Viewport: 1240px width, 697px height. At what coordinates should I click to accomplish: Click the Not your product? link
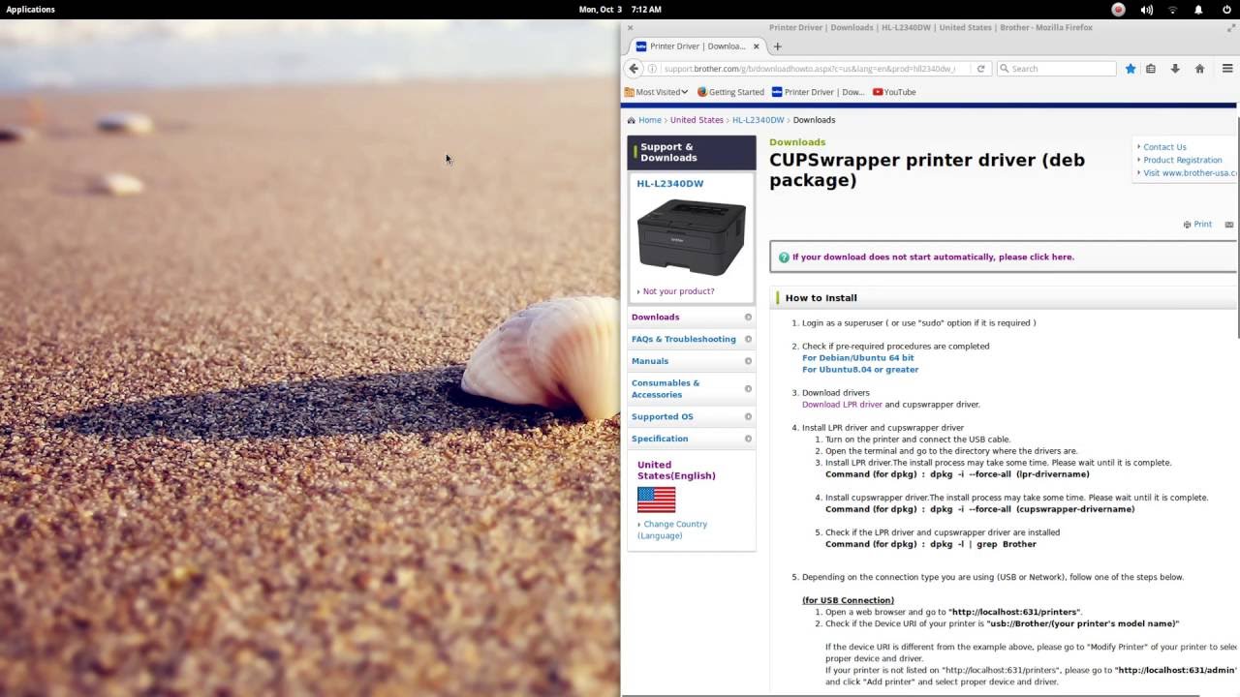(678, 291)
